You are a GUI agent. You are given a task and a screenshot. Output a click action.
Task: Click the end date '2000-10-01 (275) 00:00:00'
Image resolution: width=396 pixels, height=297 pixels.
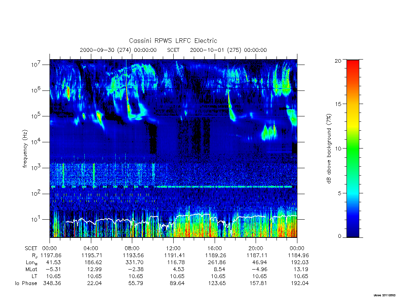(x=228, y=50)
